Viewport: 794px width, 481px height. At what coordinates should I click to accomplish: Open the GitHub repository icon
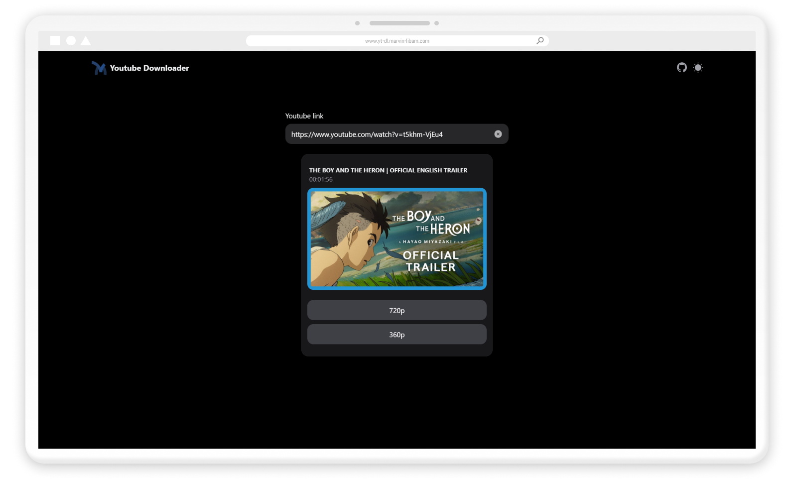point(681,67)
